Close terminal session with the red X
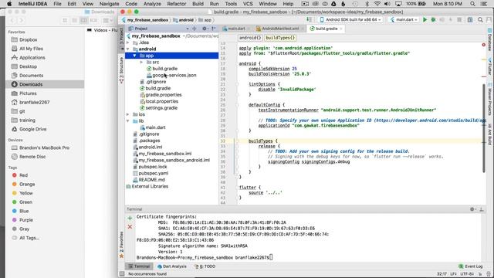Image resolution: width=494 pixels, height=278 pixels. click(130, 226)
